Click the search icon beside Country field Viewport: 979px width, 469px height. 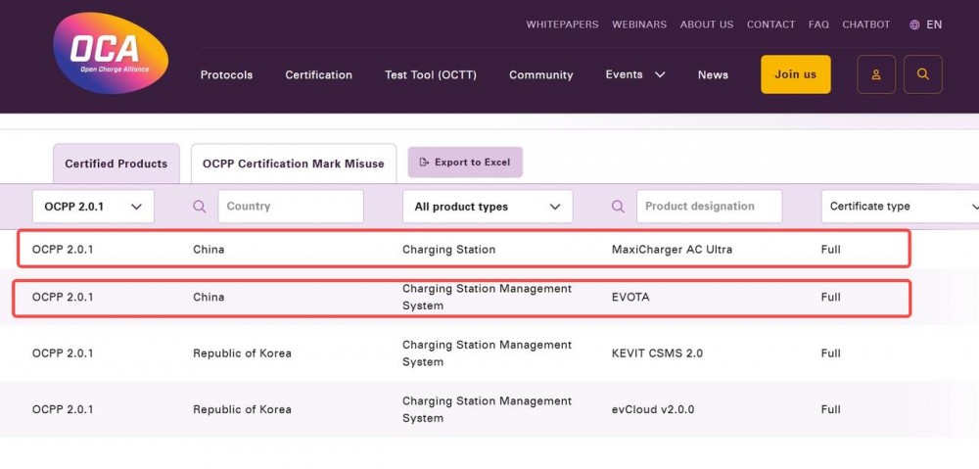tap(199, 207)
